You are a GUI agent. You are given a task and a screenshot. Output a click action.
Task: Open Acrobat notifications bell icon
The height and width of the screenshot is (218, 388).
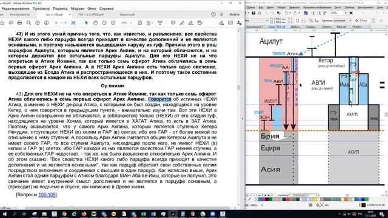[x=221, y=15]
